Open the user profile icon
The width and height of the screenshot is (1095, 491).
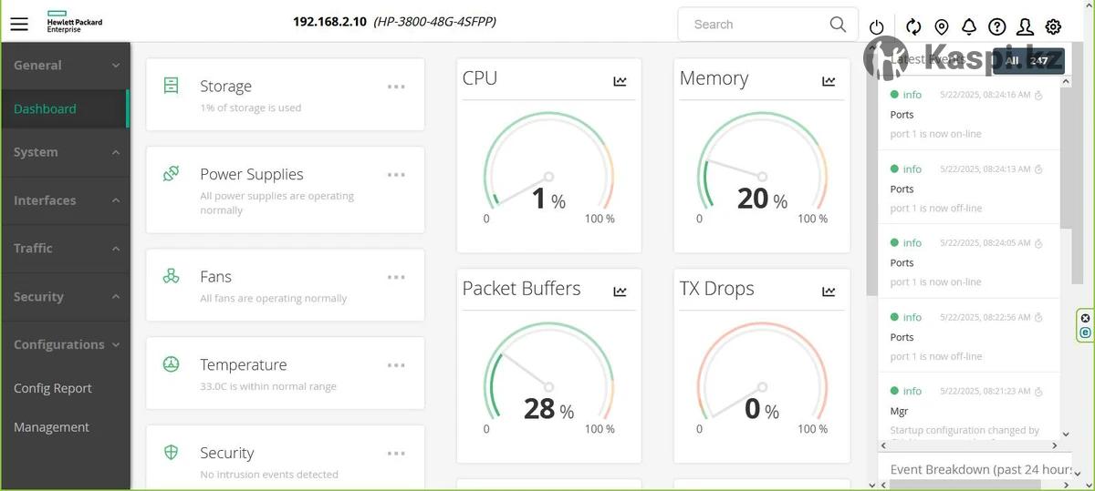(x=1026, y=26)
